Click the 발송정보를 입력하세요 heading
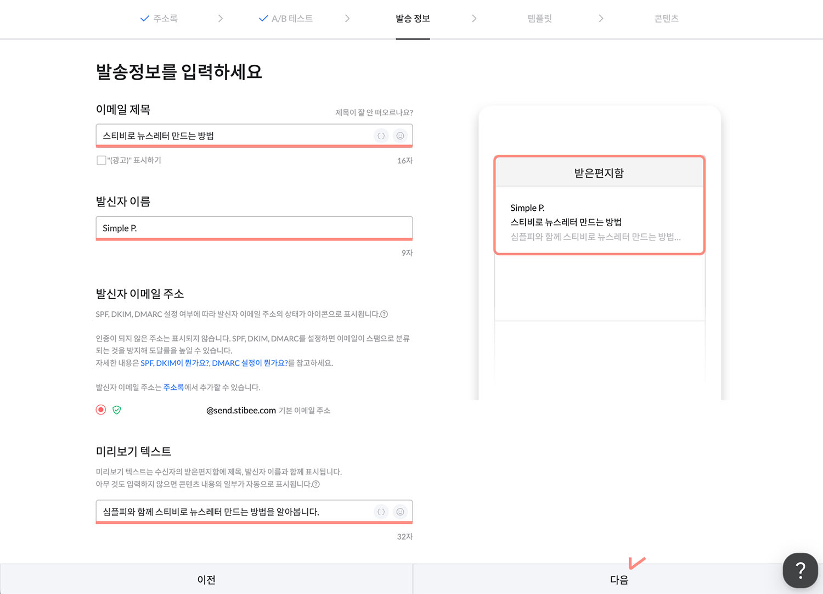The height and width of the screenshot is (594, 823). 179,71
